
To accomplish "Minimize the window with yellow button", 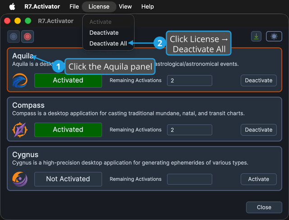I will (18, 21).
